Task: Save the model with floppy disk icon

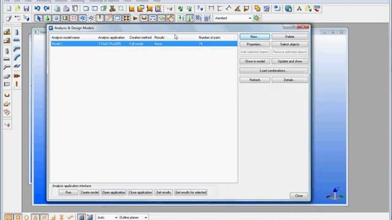Action: coord(26,9)
